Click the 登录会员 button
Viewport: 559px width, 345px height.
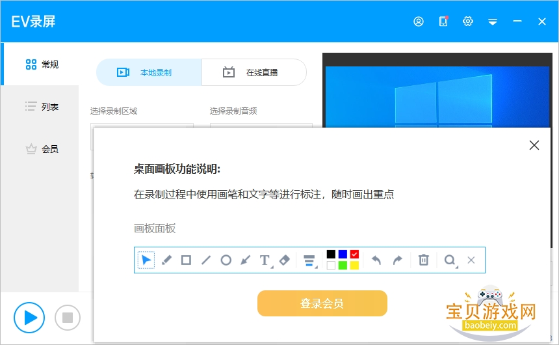322,303
